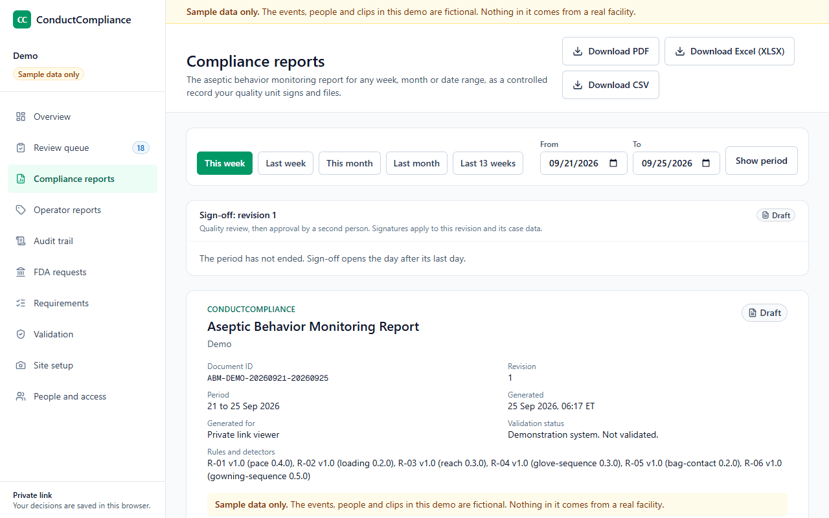
Task: Navigate to FDA requests
Action: 82,272
